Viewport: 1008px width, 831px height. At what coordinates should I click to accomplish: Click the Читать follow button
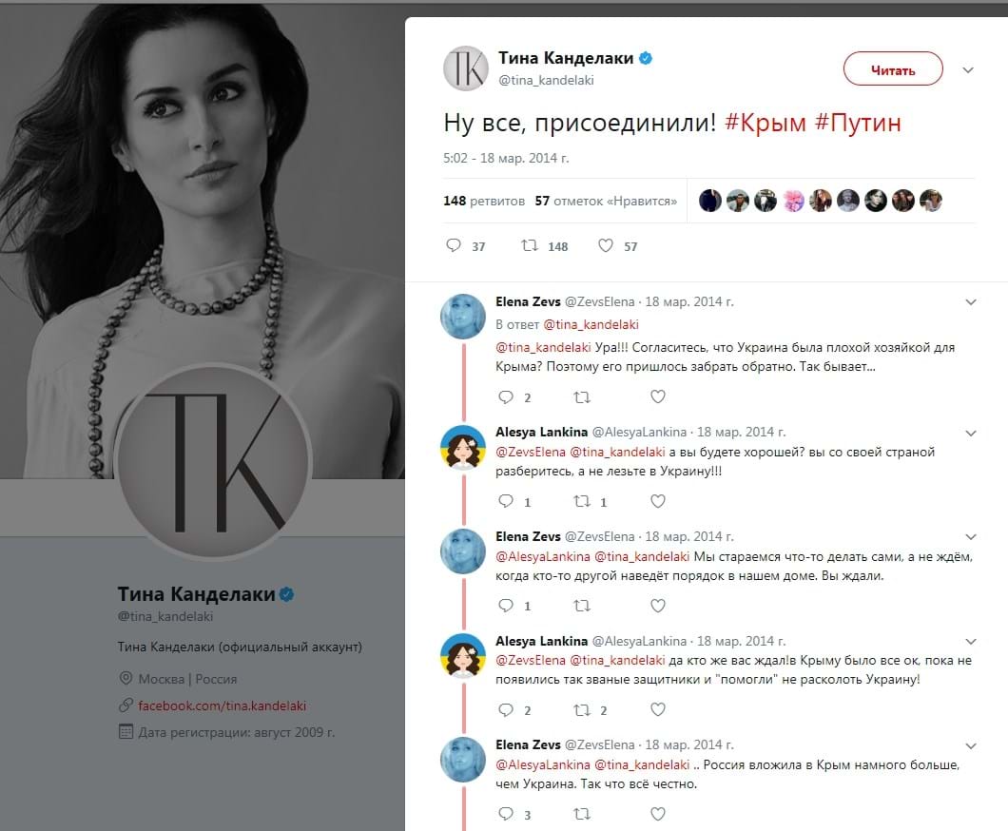click(x=893, y=69)
